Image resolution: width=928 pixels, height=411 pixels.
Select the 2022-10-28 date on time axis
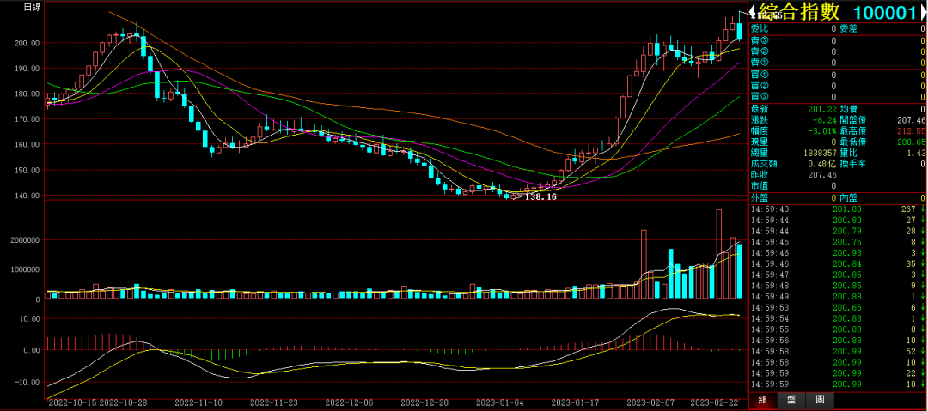click(x=122, y=402)
